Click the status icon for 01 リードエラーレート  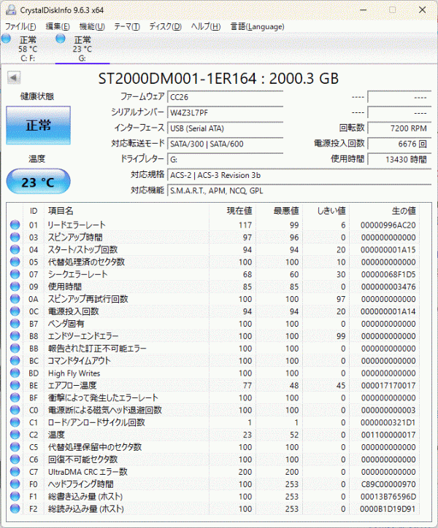pos(15,225)
